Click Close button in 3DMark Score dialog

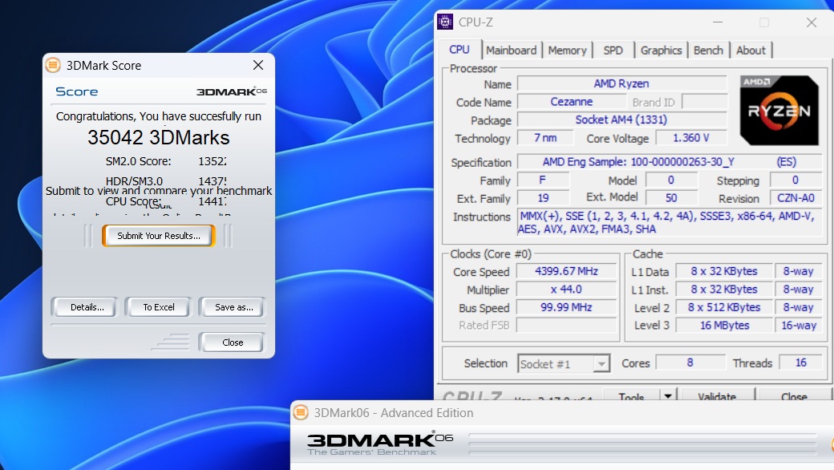[233, 342]
